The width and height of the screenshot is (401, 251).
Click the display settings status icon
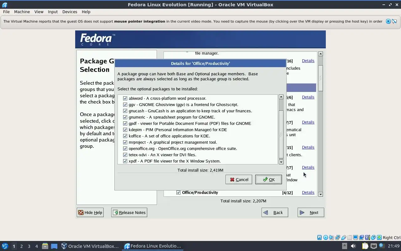click(355, 238)
